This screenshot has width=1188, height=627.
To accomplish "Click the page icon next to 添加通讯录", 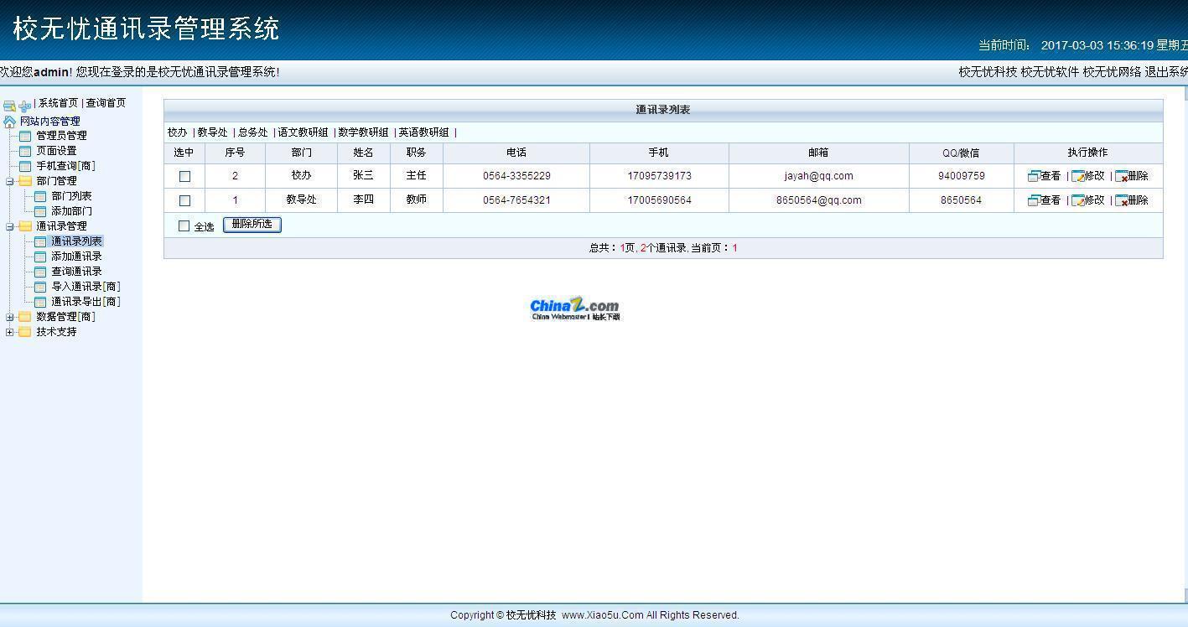I will pyautogui.click(x=40, y=256).
